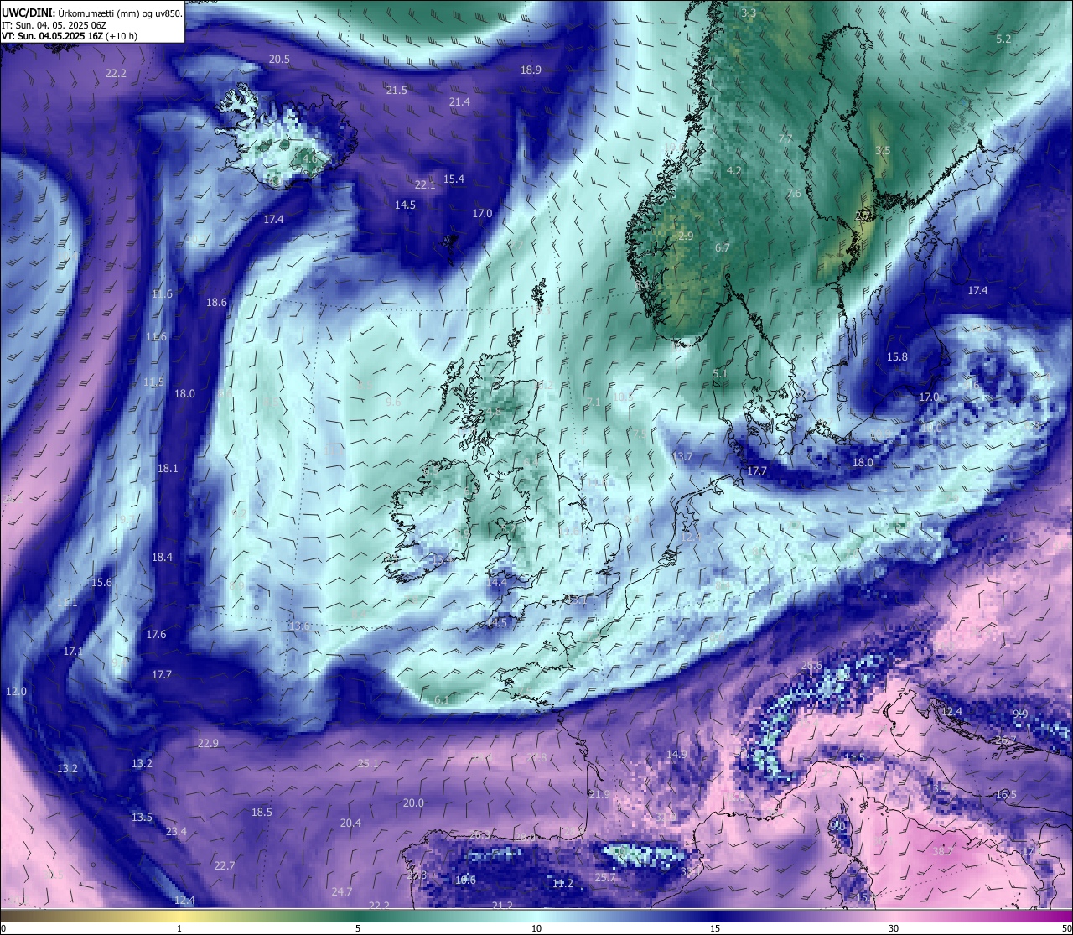Click the IT initial time line reading 06Z
Viewport: 1073px width, 935px height.
pyautogui.click(x=54, y=25)
